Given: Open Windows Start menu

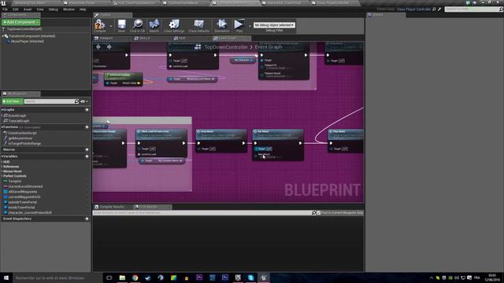Looking at the screenshot, I should coord(6,277).
